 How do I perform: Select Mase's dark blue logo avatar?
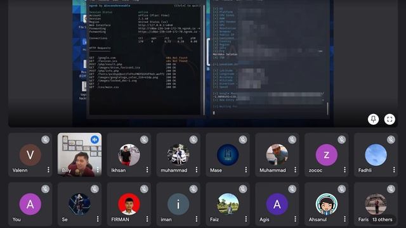coord(228,155)
